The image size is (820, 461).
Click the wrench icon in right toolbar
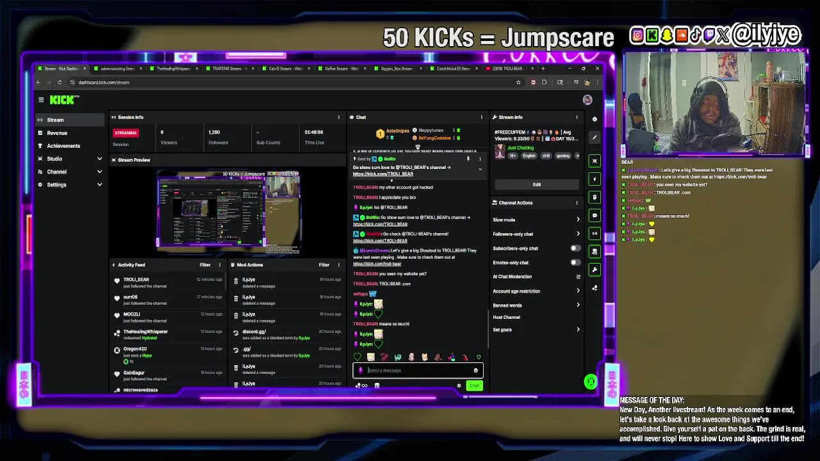pyautogui.click(x=594, y=270)
